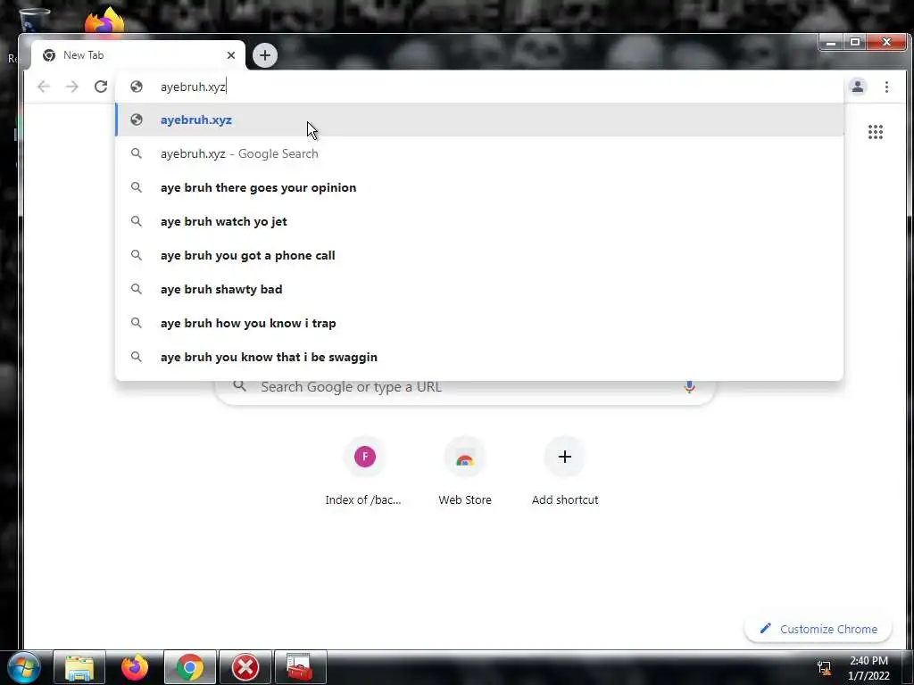
Task: Click the voice search microphone icon
Action: tap(690, 387)
